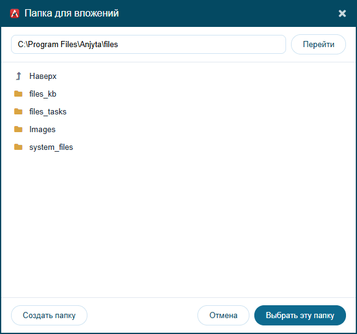This screenshot has width=357, height=334.
Task: Select the files_kb folder name
Action: pos(43,94)
